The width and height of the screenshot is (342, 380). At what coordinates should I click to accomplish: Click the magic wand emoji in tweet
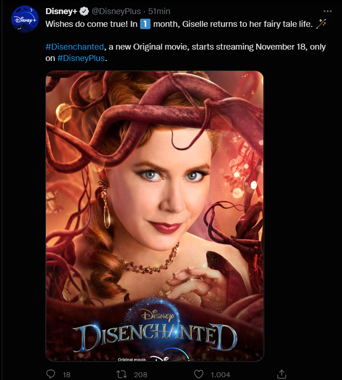pos(321,24)
